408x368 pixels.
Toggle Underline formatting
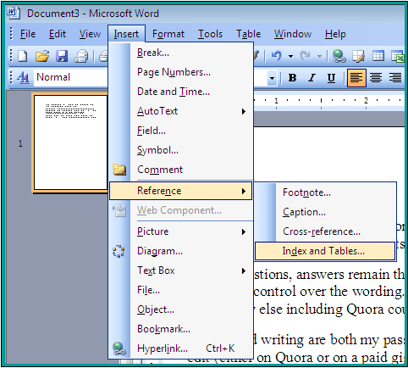coord(331,77)
